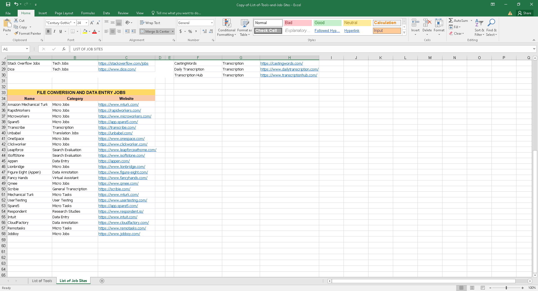538x291 pixels.
Task: Click the AutoSum sigma icon
Action: tap(451, 20)
